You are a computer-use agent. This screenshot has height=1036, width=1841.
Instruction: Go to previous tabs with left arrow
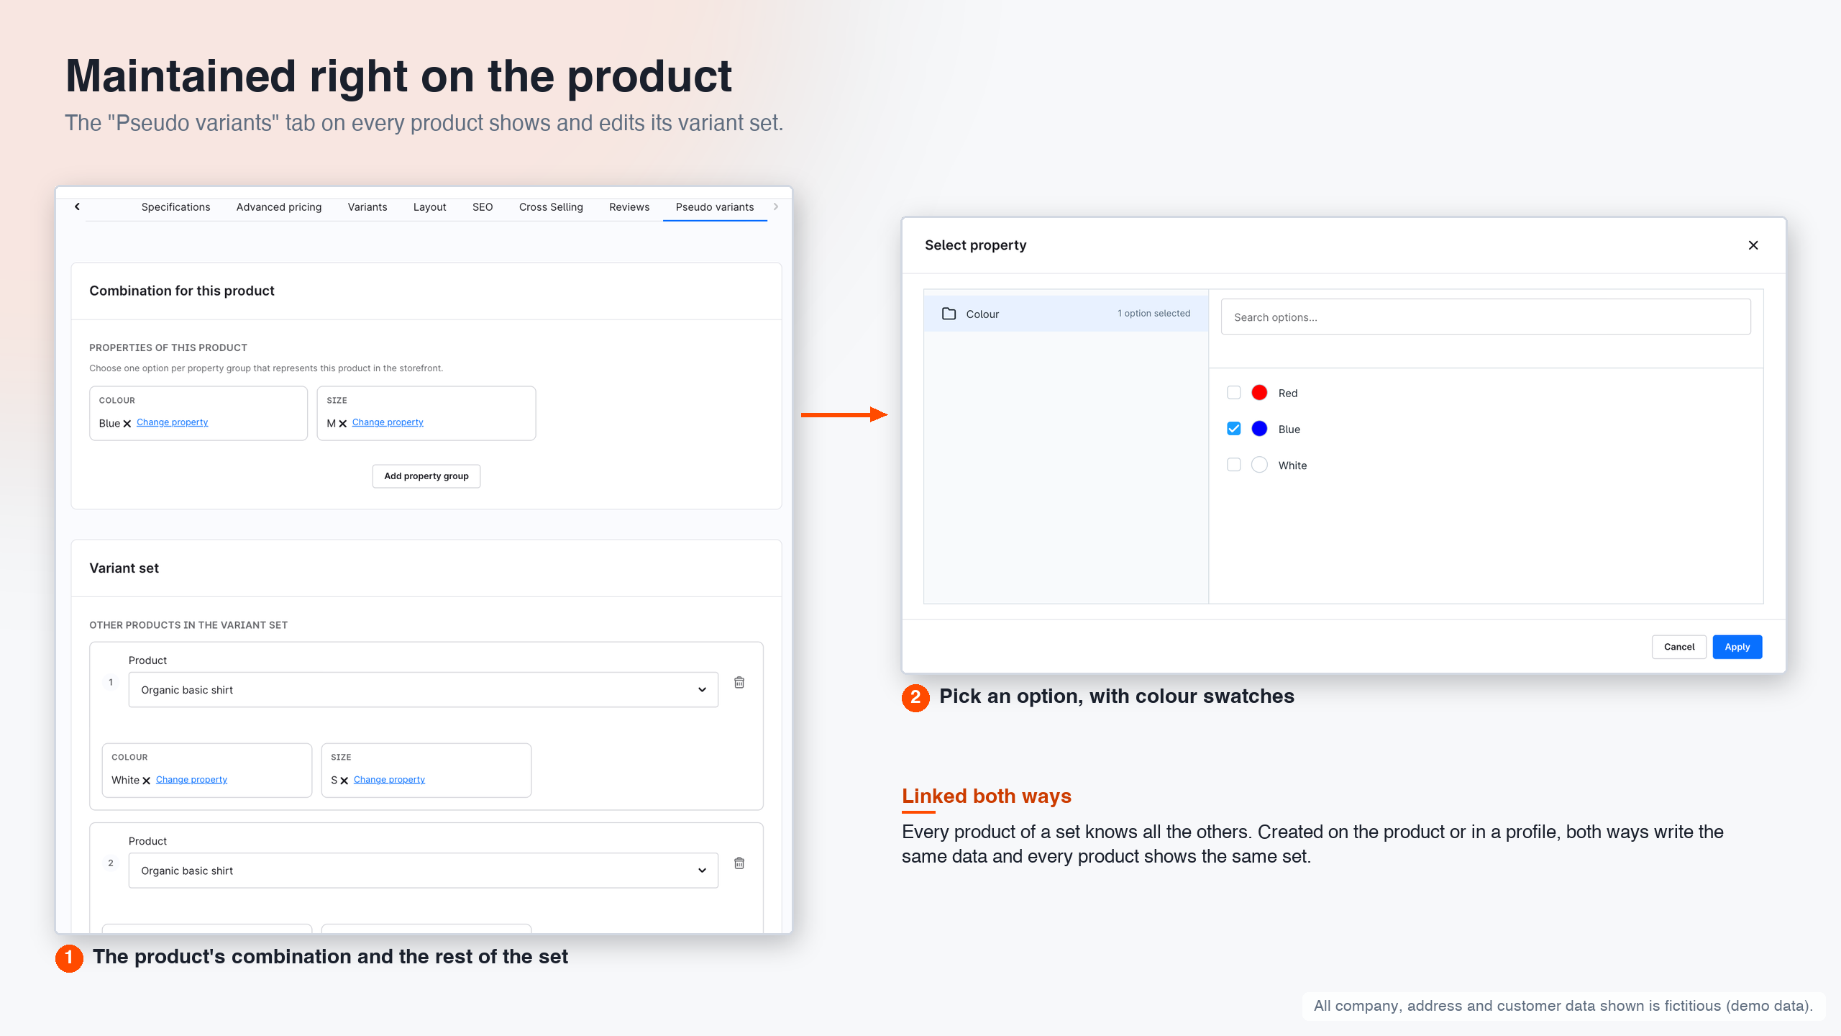click(x=77, y=206)
